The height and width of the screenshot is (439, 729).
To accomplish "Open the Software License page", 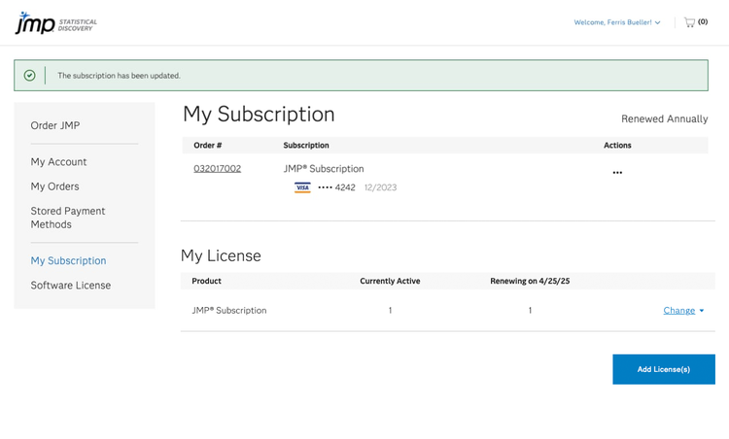I will point(70,286).
